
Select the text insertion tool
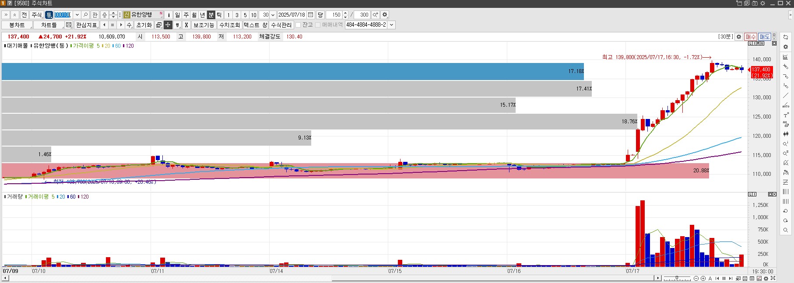pyautogui.click(x=786, y=115)
